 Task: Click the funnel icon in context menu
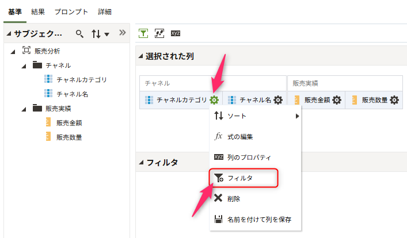219,178
